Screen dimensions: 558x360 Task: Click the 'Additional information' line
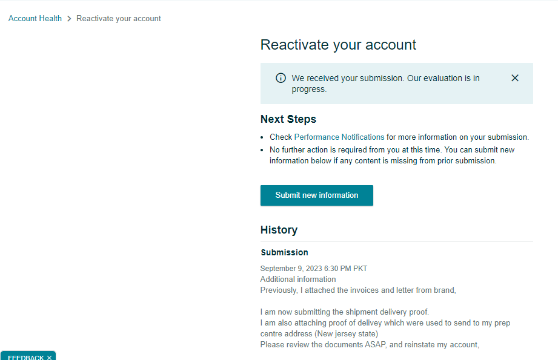click(x=298, y=280)
